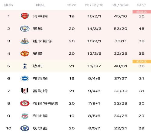Click the 排名 column header
Screen dimensions: 151x133
tap(8, 5)
